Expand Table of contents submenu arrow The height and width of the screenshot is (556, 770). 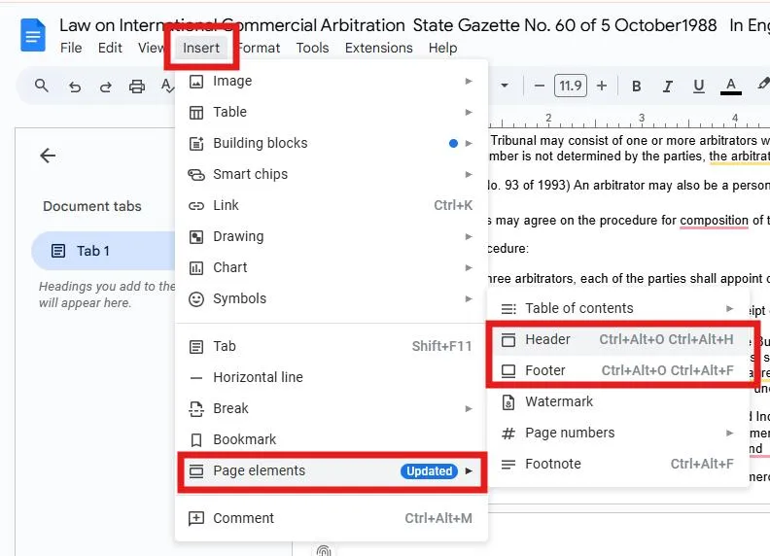point(730,308)
